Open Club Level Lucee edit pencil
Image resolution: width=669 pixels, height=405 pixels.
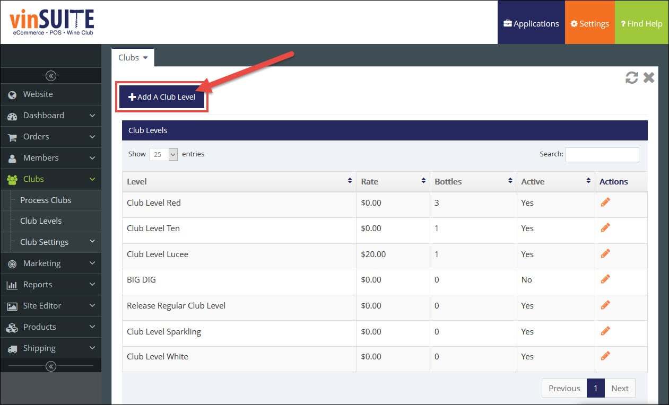pos(605,253)
